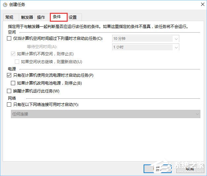
Task: Click the 创建任务 window title text
Action: (17, 5)
